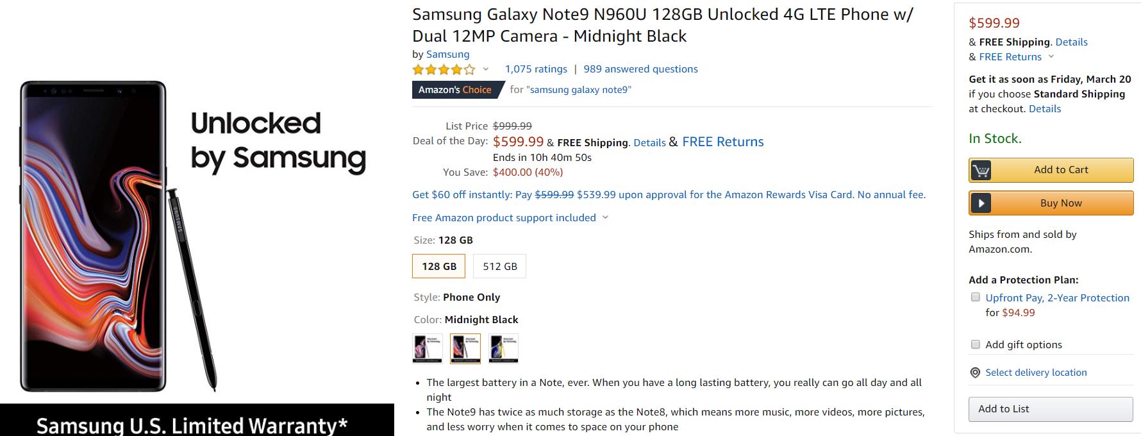Click the main Note9 product image

tap(119, 236)
